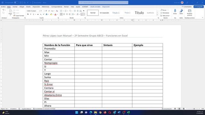Screen dimensions: 205x115
Task: Click the 'Aleatorio.Entre' table cell
Action: 59,95
